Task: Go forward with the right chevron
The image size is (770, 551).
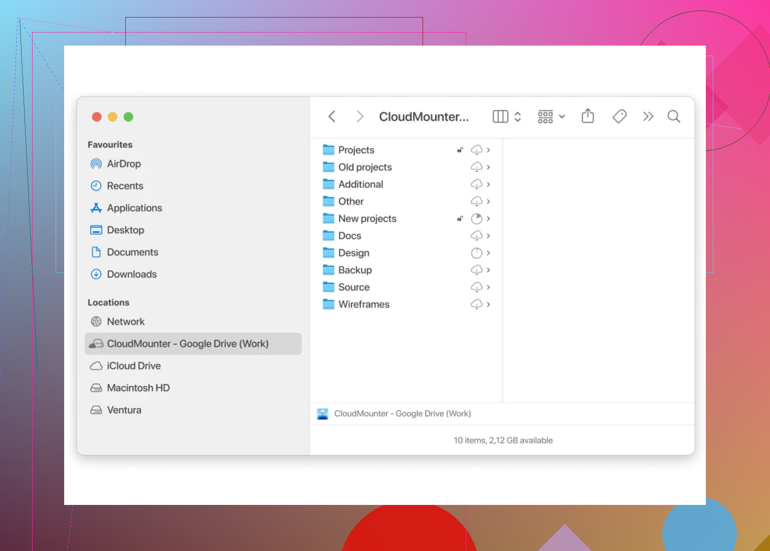Action: (x=360, y=117)
